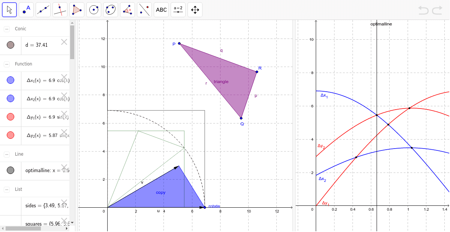
Task: Select the Slider a=2 tool
Action: tap(178, 10)
